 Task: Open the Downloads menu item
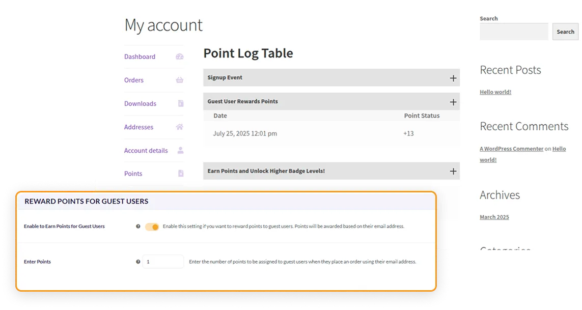click(x=140, y=103)
